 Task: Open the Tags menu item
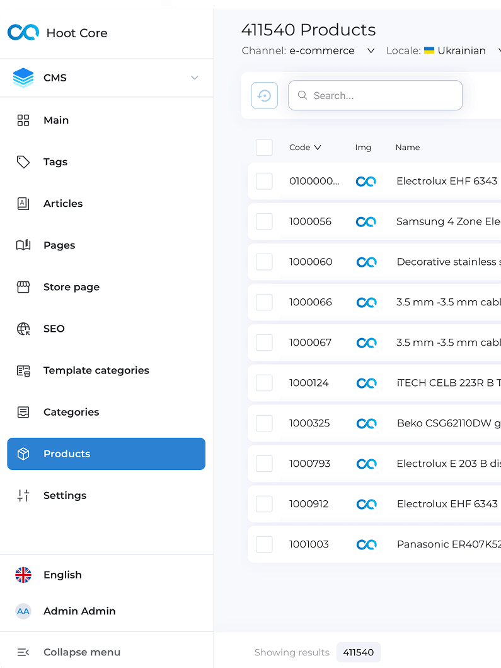[107, 162]
